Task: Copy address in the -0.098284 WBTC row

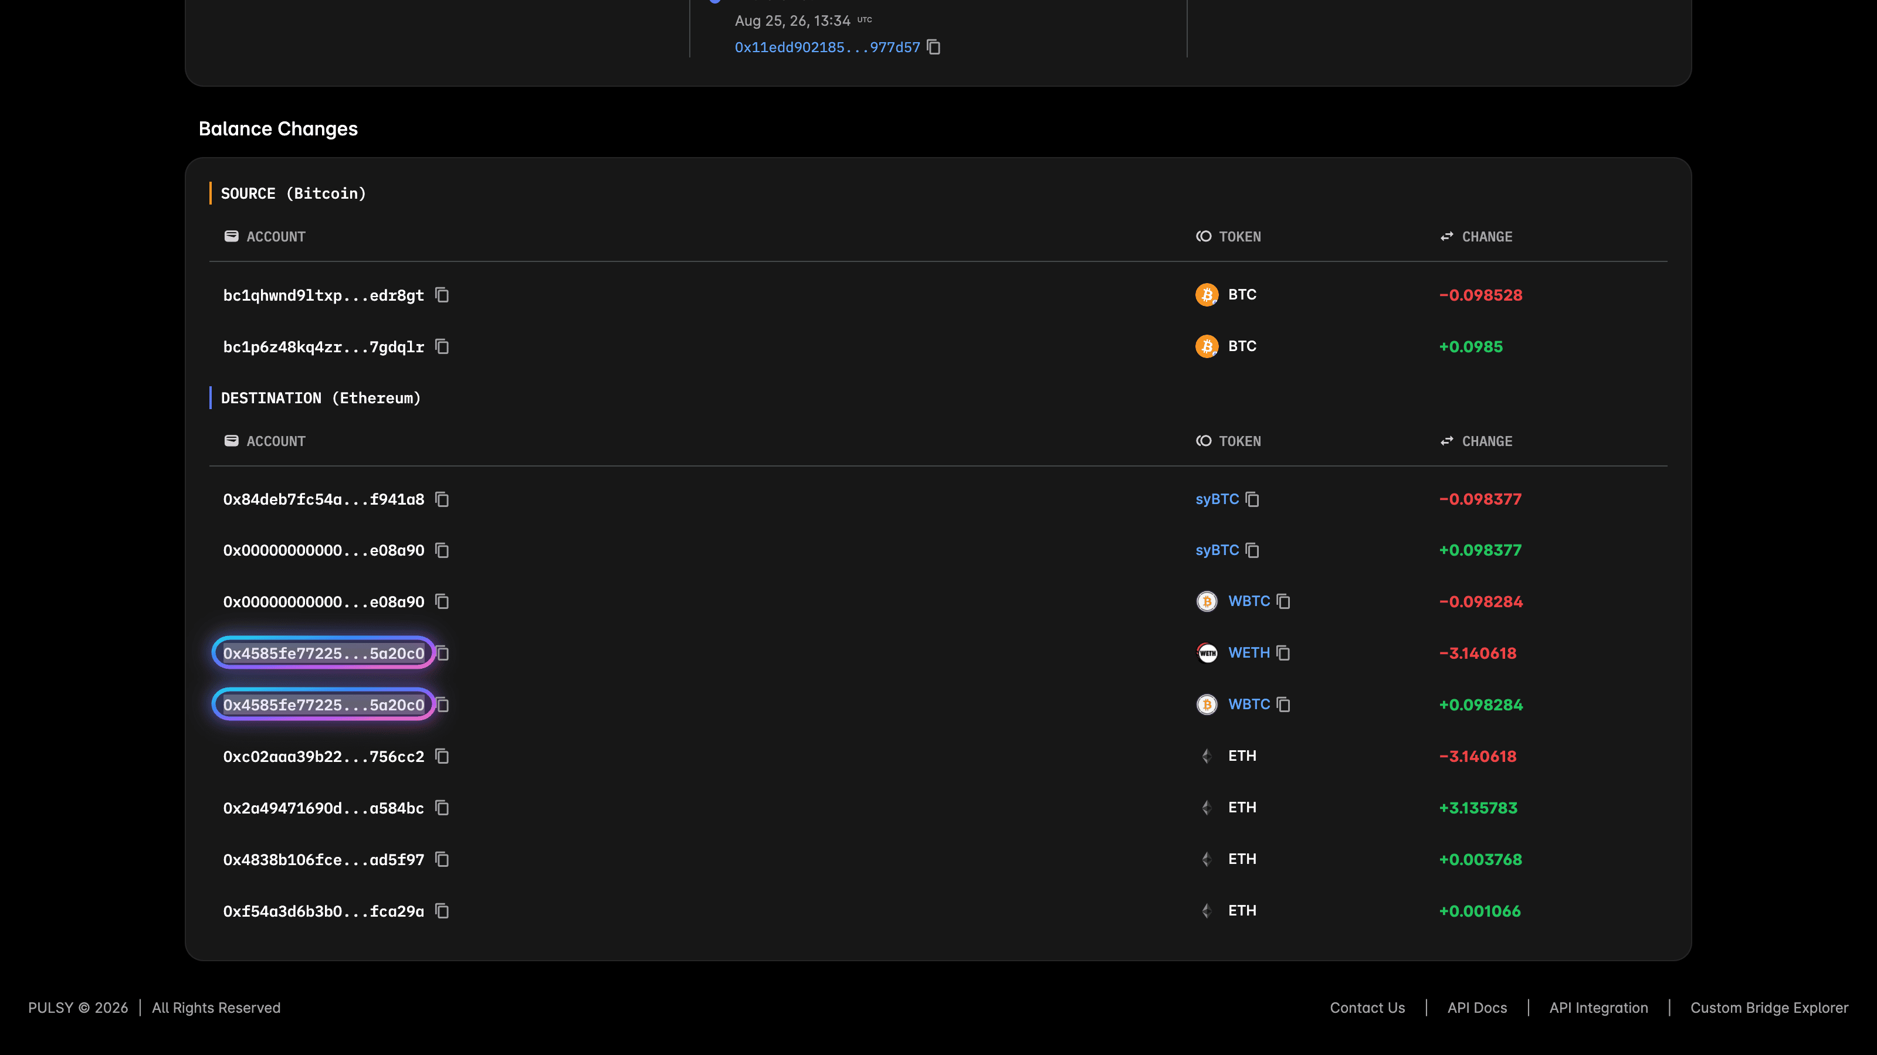Action: pyautogui.click(x=442, y=601)
